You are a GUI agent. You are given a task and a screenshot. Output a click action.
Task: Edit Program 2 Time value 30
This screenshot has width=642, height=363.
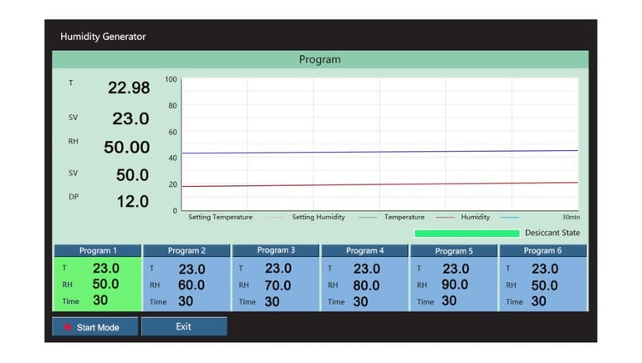[x=186, y=301]
